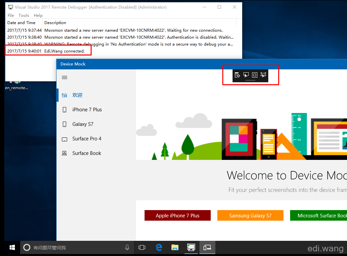Open File Explorer from the taskbar
Image resolution: width=347 pixels, height=256 pixels.
pyautogui.click(x=175, y=248)
